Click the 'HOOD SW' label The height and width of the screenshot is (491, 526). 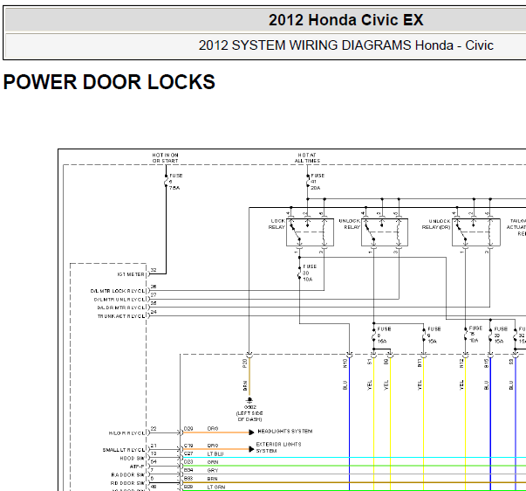pos(133,458)
